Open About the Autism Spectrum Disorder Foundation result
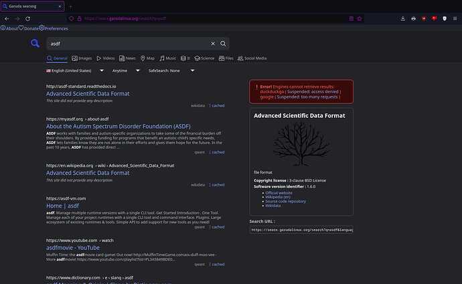The width and height of the screenshot is (462, 284). (118, 127)
